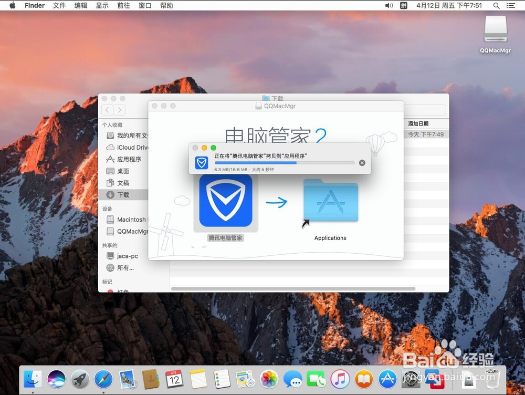Select the 腾讯电脑管家 app icon
The width and height of the screenshot is (525, 395).
pos(226,201)
